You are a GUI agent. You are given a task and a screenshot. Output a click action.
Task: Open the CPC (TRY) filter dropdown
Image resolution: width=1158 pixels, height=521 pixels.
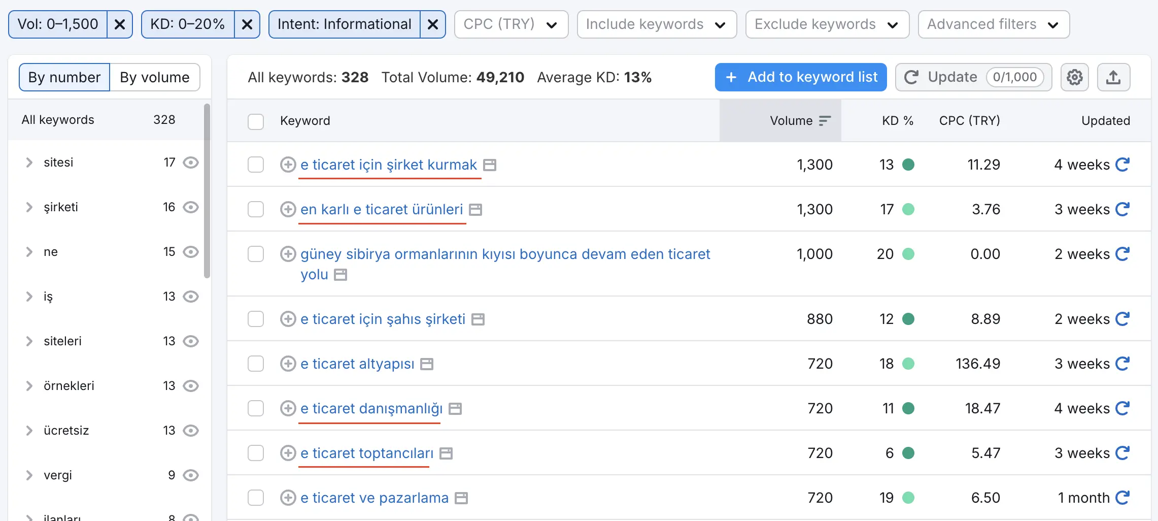coord(511,24)
